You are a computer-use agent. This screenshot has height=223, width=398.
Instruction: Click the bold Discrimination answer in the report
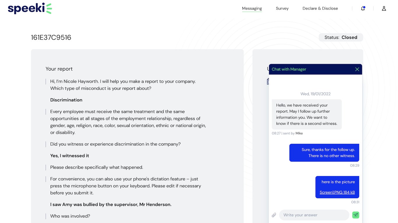coord(66,100)
